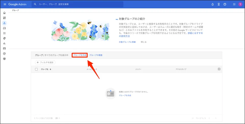Click the account avatar in header
Viewport: 245px width, 124px height.
tap(240, 4)
